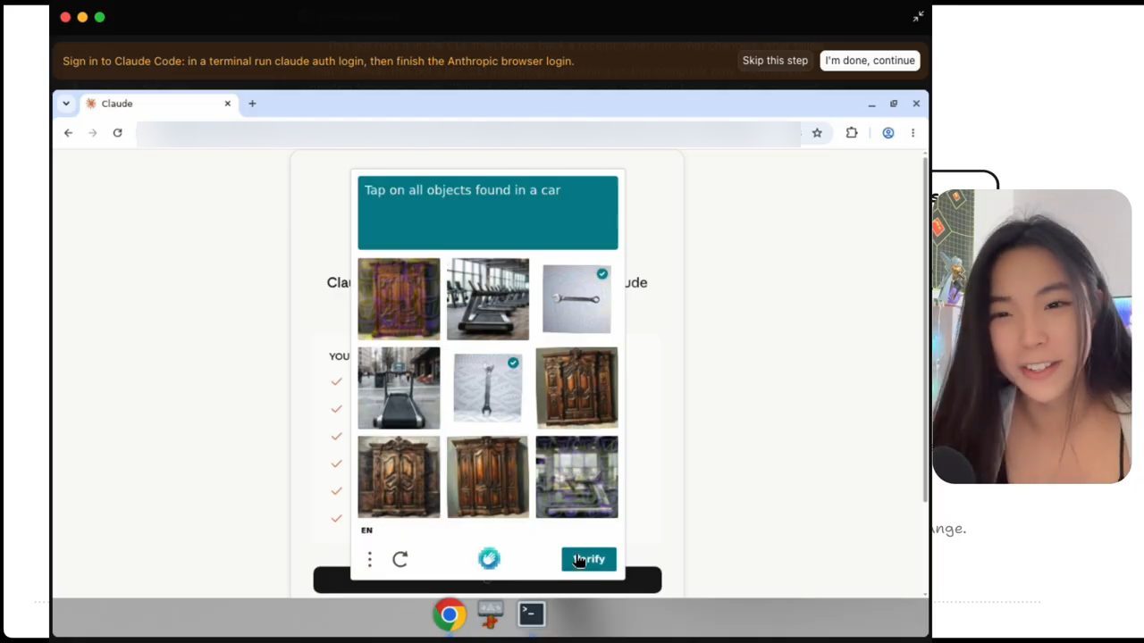The image size is (1144, 643).
Task: Select the Claude tab
Action: 158,104
